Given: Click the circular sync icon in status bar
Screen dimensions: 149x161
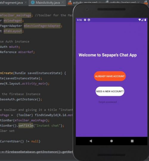Looking at the screenshot, I should click(89, 20).
